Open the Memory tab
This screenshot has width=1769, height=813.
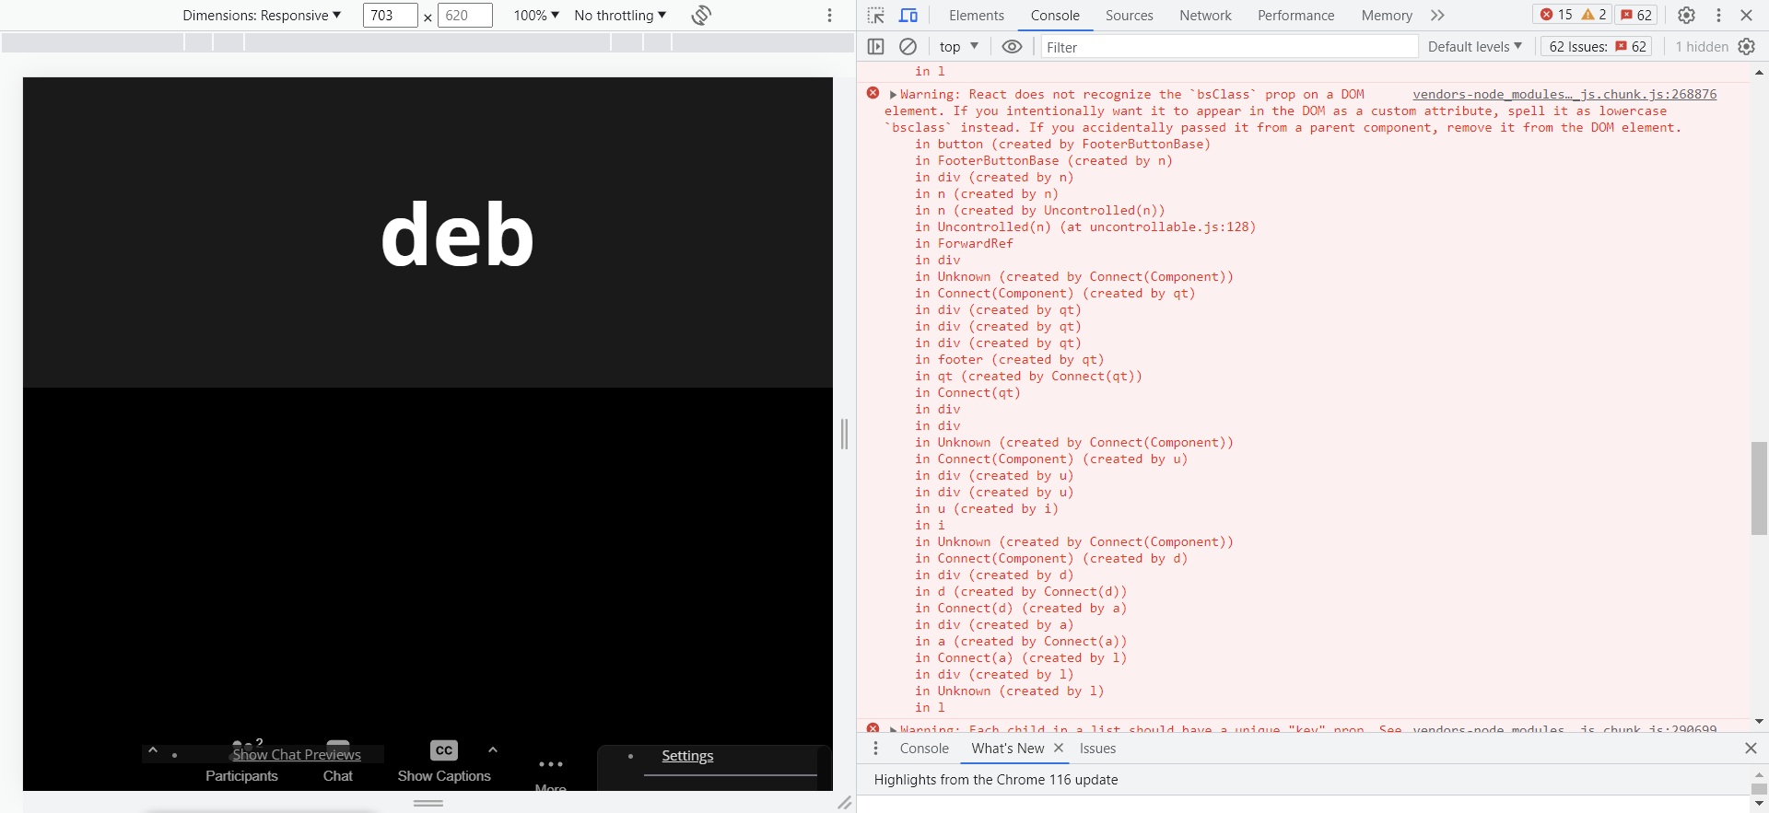pyautogui.click(x=1387, y=15)
